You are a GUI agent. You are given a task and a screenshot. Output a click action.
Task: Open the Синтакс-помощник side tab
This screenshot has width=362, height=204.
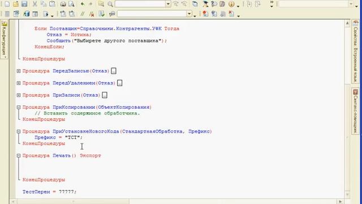(x=356, y=111)
